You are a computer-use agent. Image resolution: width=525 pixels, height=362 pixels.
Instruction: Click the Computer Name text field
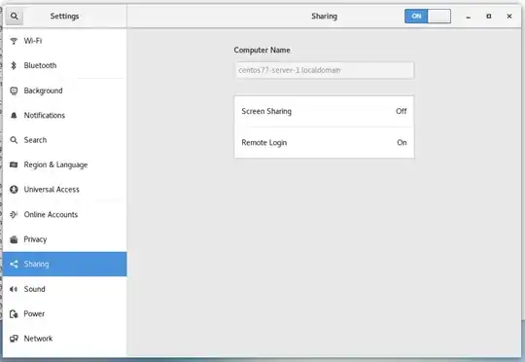[324, 70]
